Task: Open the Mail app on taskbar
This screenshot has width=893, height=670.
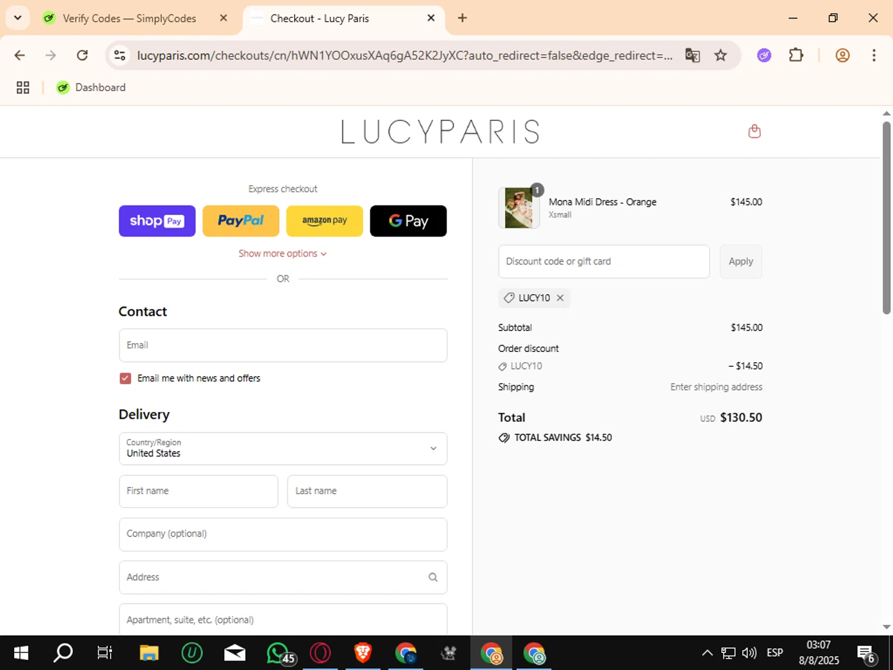Action: click(x=235, y=653)
